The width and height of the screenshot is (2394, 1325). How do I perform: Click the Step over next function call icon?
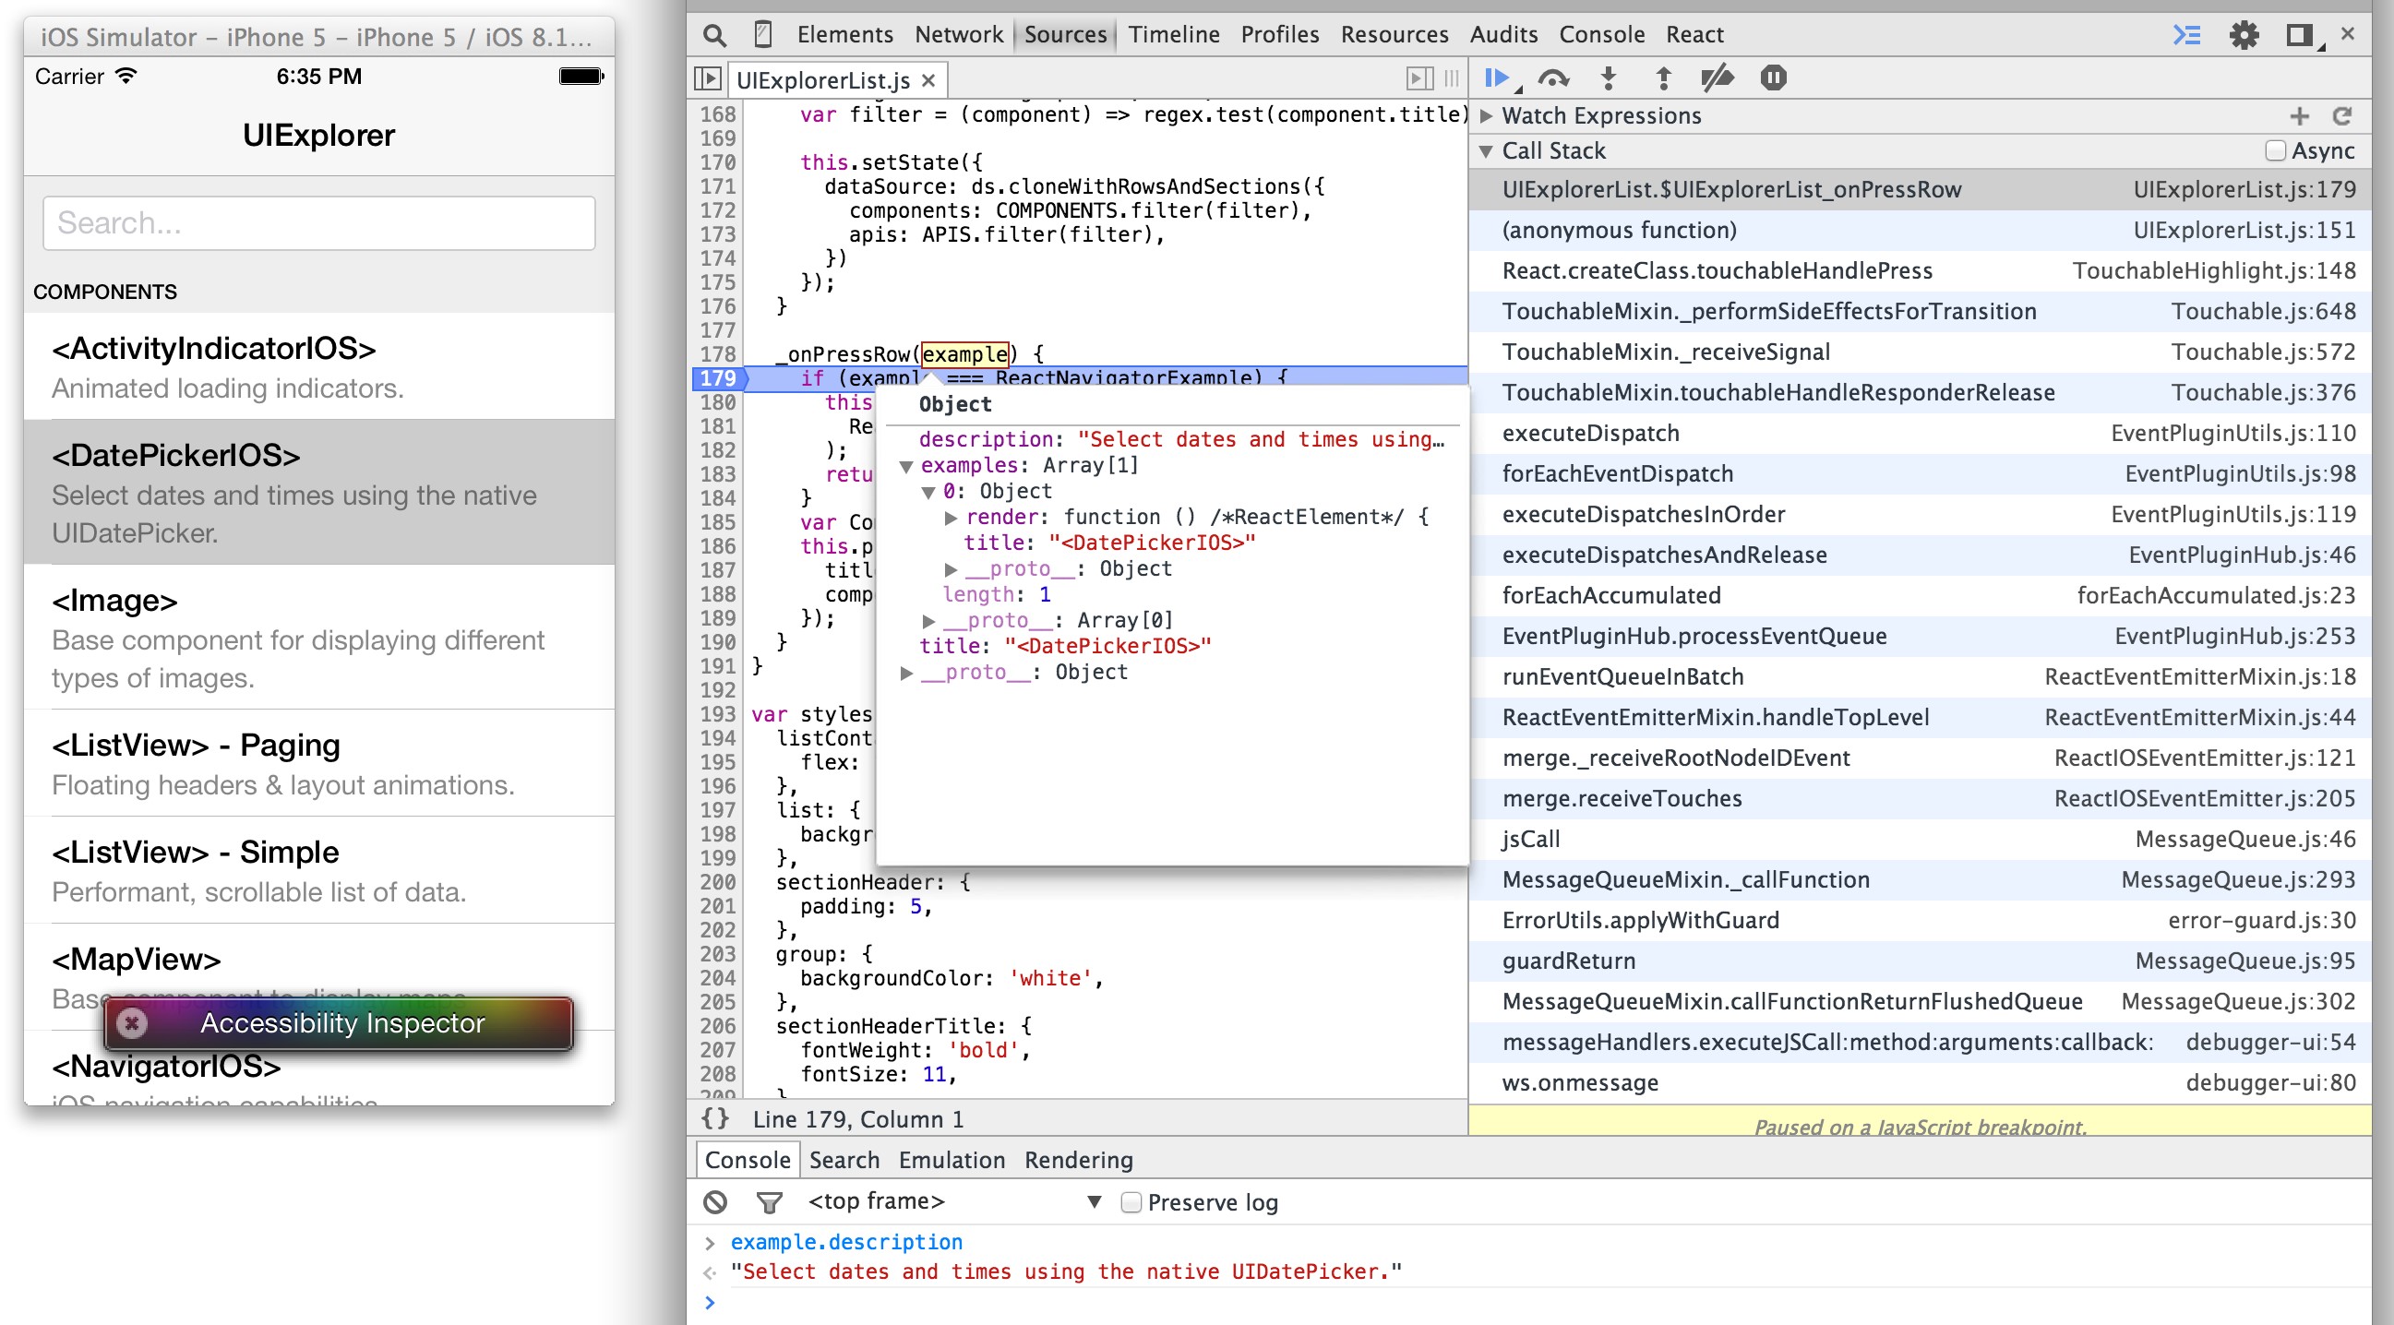pos(1550,78)
